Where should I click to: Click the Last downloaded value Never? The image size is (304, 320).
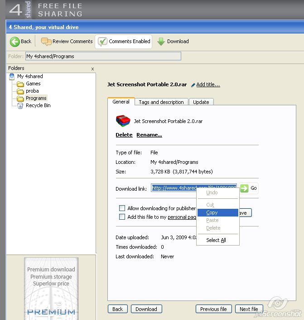(168, 256)
